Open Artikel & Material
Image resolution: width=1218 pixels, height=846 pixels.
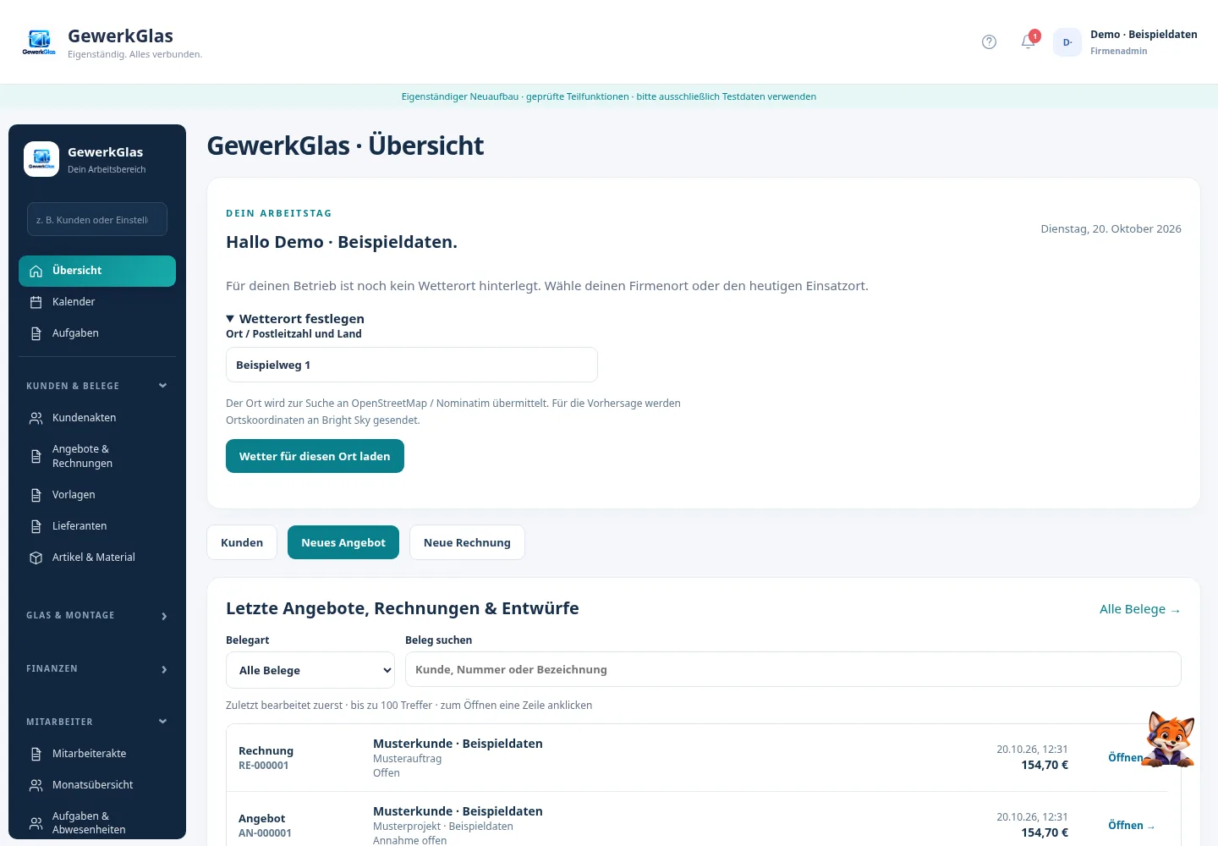[97, 558]
